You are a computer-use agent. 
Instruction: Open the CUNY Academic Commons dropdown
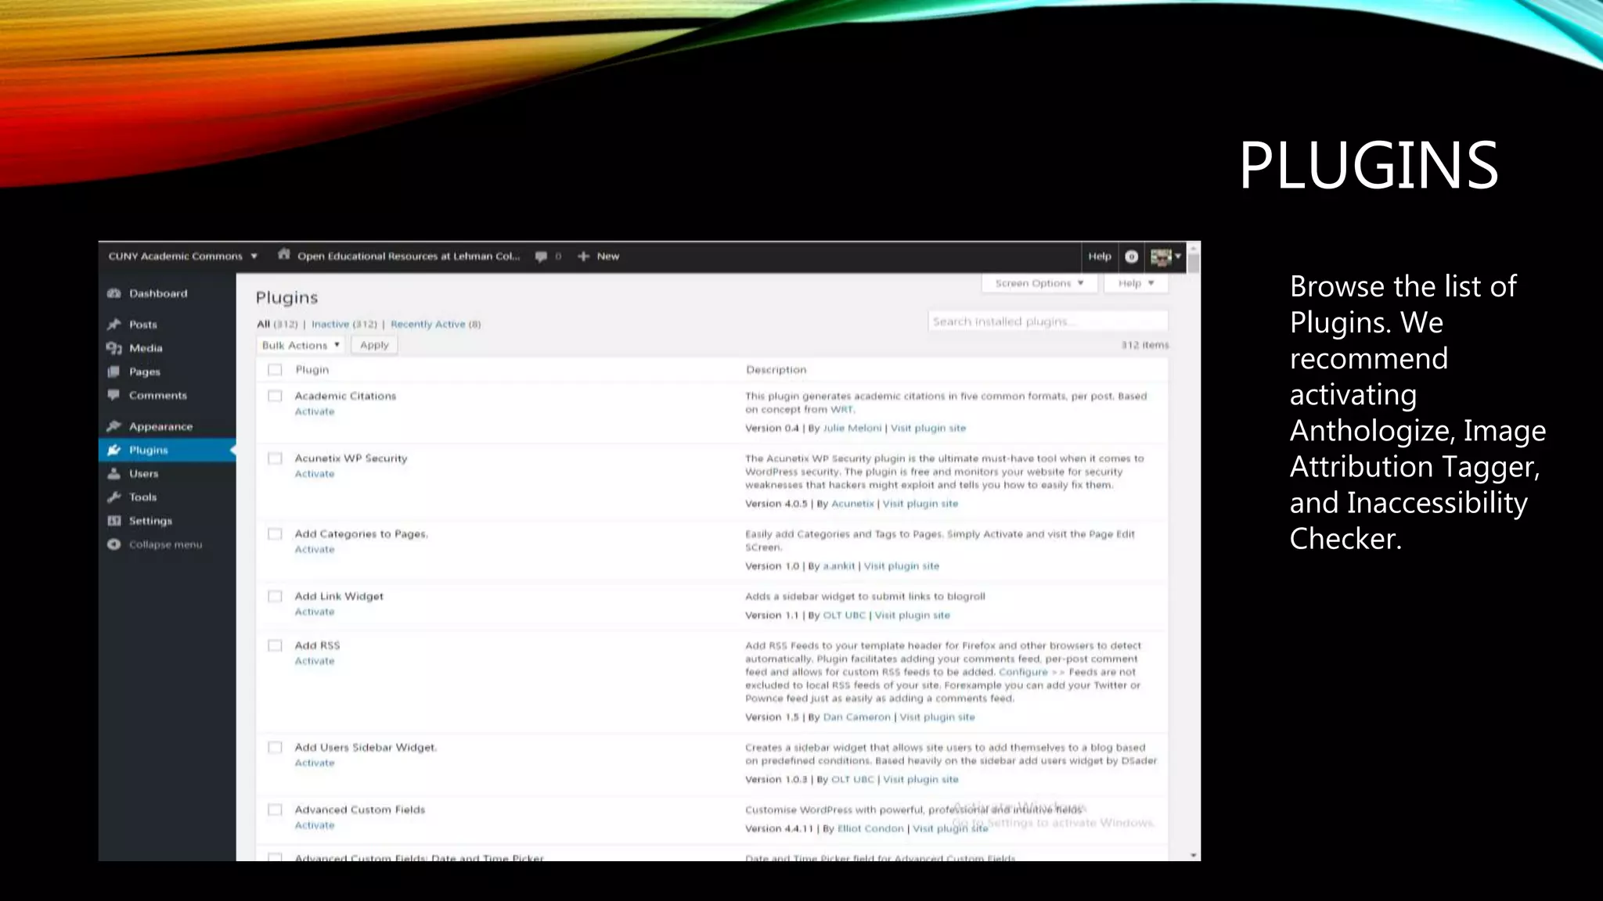[x=182, y=257]
